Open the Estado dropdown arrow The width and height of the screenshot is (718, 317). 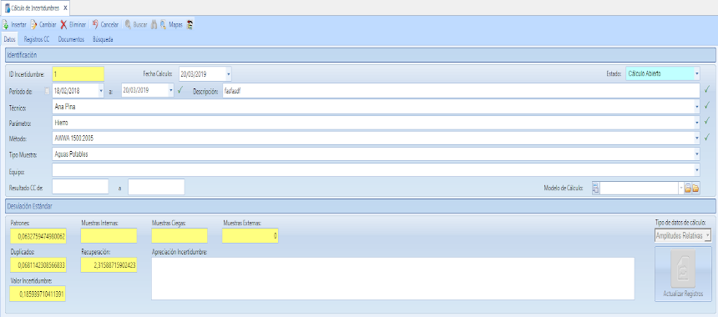[697, 73]
